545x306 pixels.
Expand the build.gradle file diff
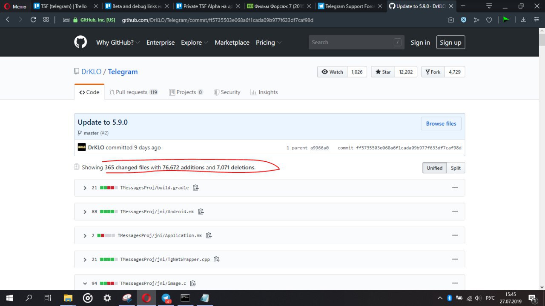[85, 188]
